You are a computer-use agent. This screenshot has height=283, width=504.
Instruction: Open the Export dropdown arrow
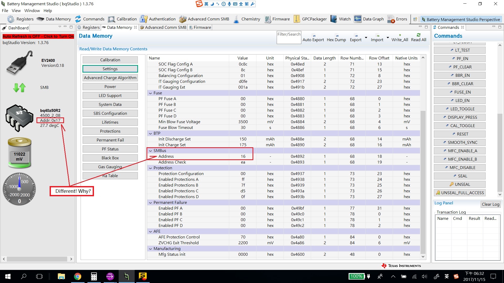point(366,37)
